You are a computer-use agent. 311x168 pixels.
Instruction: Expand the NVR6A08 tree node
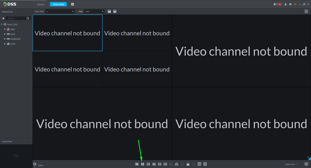[x=5, y=39]
